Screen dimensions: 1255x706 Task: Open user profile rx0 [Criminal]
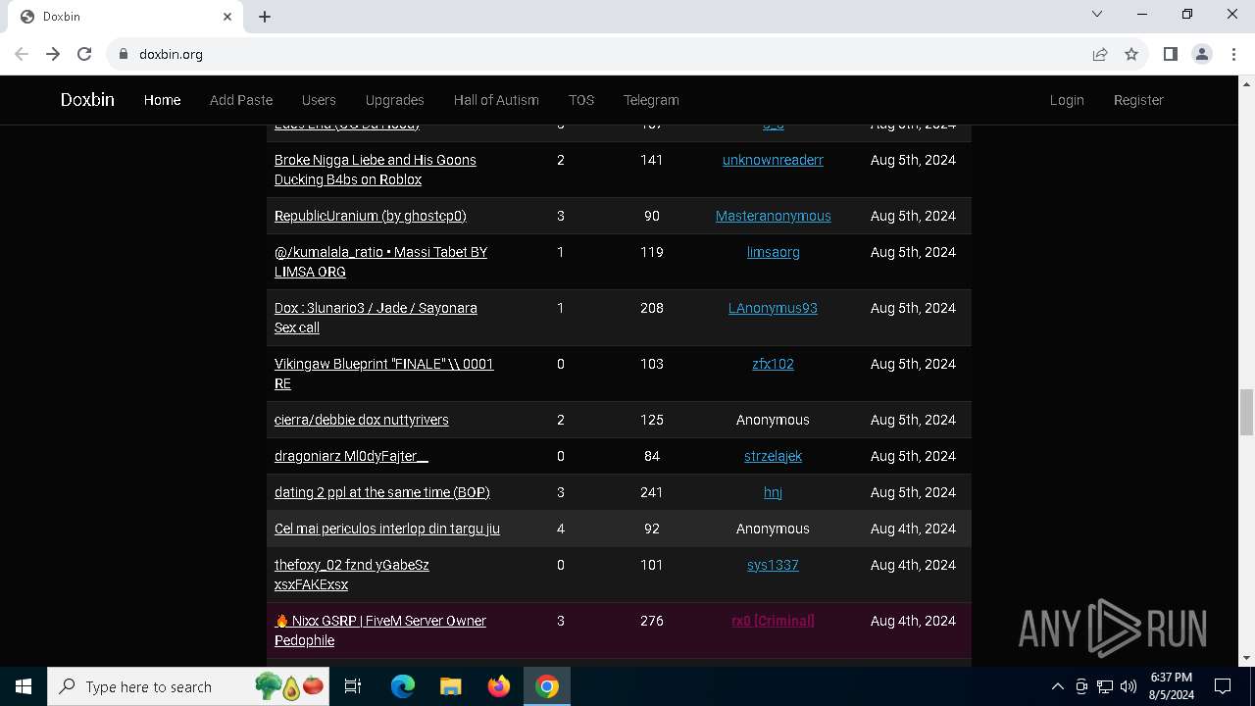(773, 621)
